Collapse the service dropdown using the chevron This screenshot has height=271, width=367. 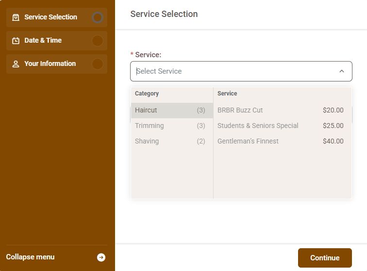(x=341, y=71)
